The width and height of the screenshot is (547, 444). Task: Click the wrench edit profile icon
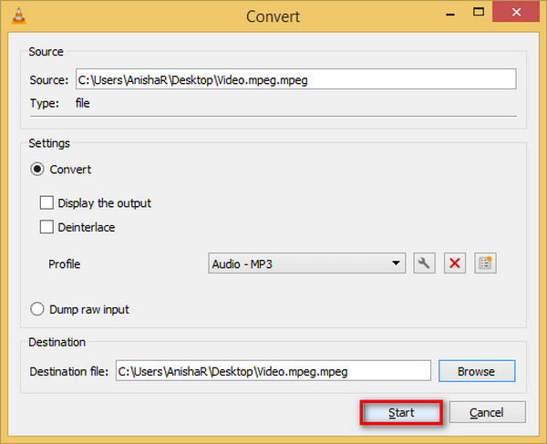pyautogui.click(x=424, y=263)
